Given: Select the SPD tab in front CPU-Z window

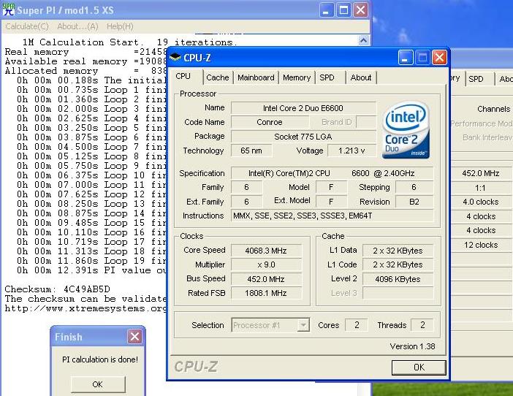Looking at the screenshot, I should coord(327,77).
